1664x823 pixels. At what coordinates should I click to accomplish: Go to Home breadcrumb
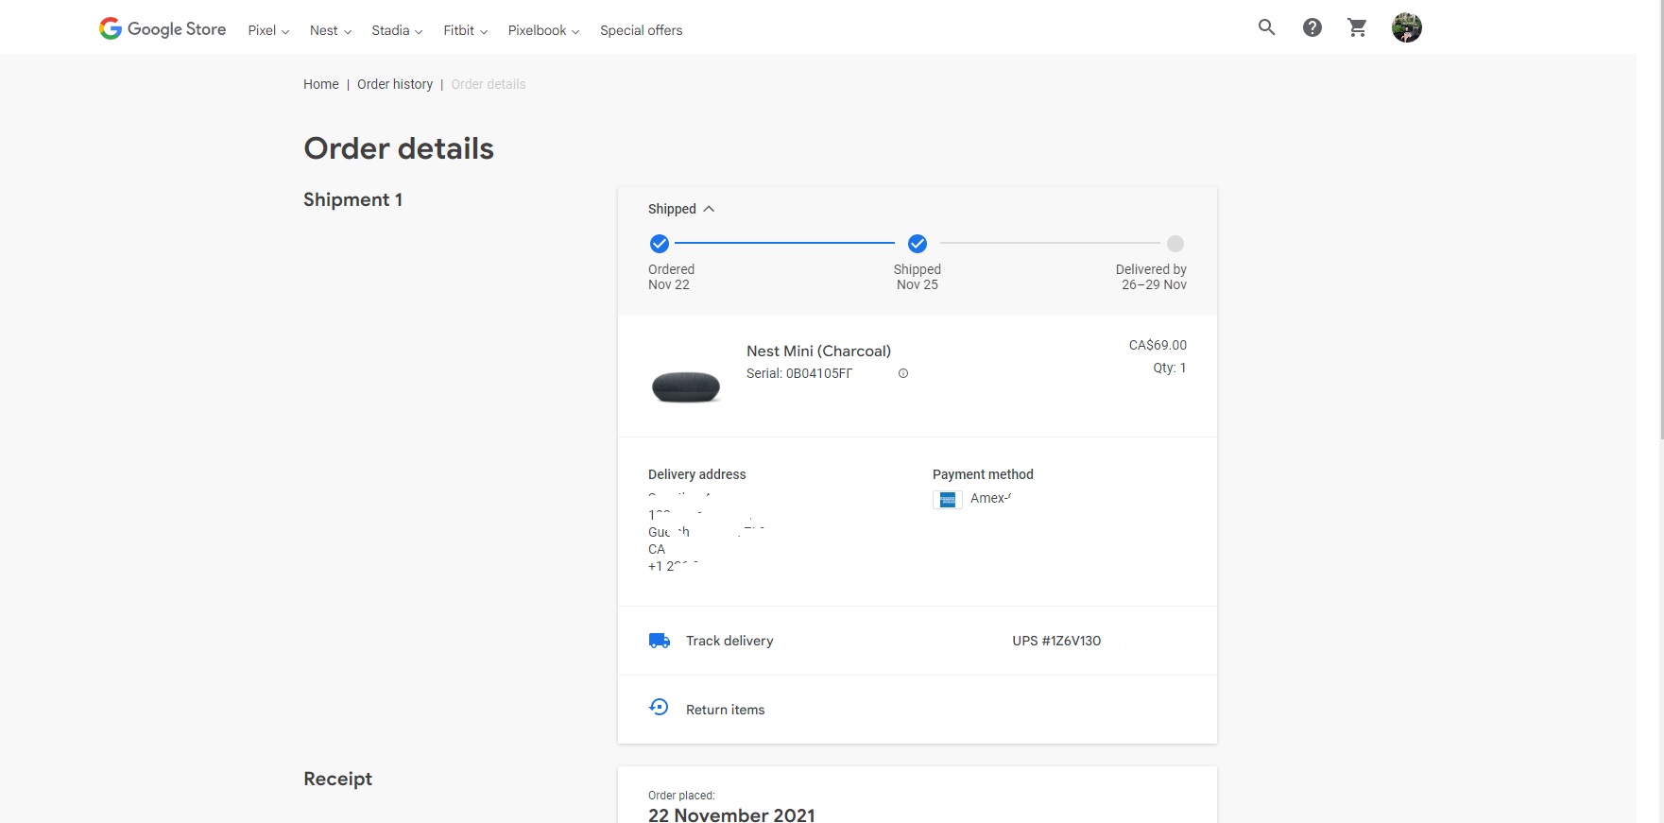(321, 84)
